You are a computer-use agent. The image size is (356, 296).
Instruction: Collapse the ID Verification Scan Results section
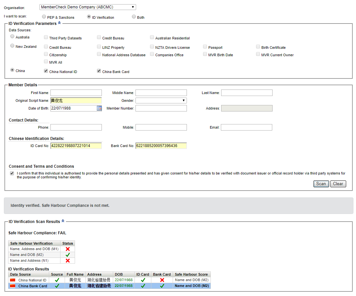pos(63,221)
